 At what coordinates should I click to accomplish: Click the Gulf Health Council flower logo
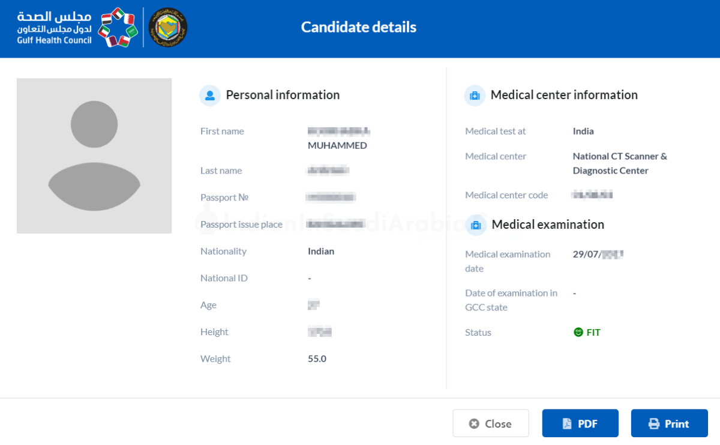(118, 28)
